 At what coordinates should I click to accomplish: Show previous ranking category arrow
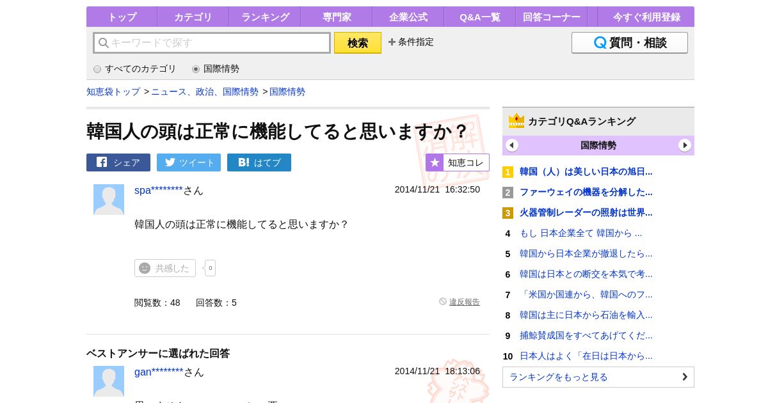coord(512,145)
